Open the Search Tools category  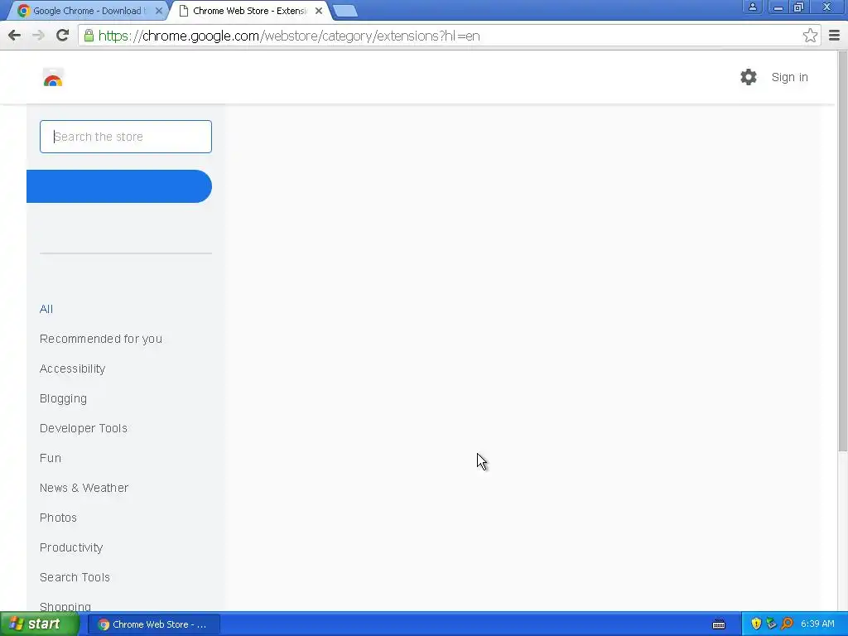75,577
